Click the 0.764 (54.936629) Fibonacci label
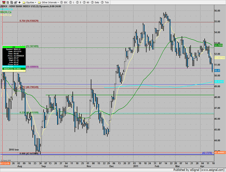Image resolution: width=226 pixels, height=172 pixels. click(x=29, y=21)
